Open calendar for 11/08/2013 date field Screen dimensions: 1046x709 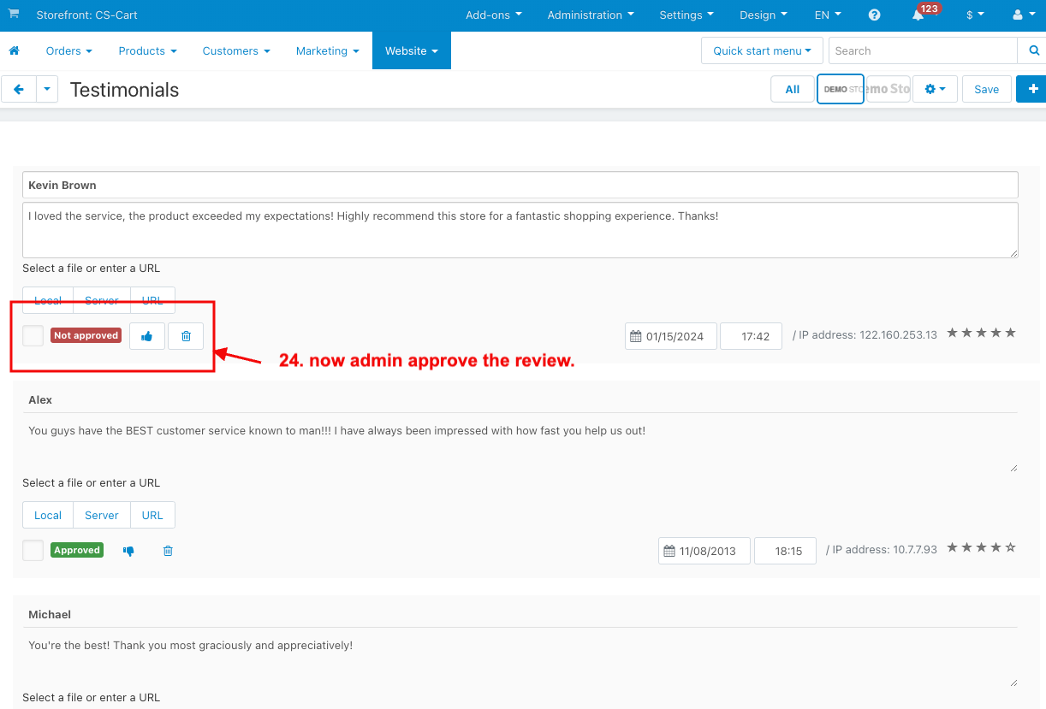669,551
